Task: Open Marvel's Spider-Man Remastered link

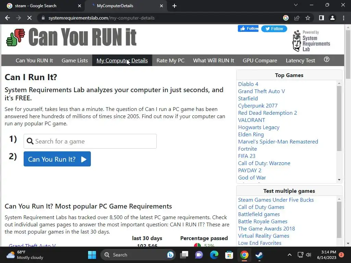Action: 278,141
